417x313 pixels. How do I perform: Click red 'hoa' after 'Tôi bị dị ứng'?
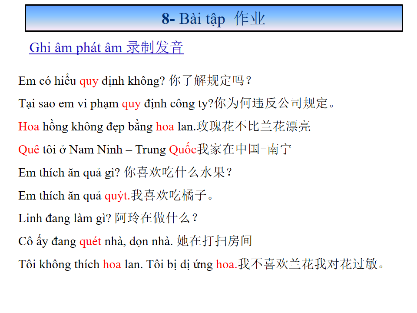tap(226, 264)
